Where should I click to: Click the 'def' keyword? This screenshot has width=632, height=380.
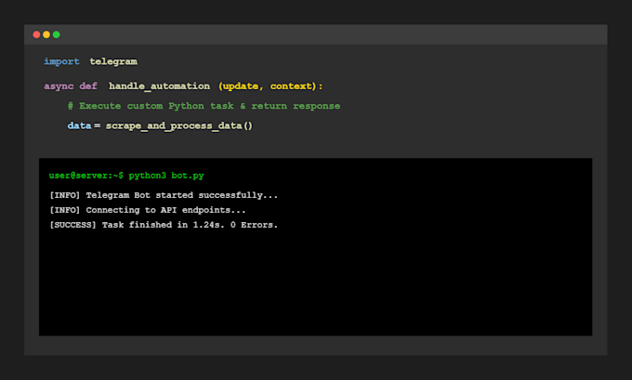[88, 86]
